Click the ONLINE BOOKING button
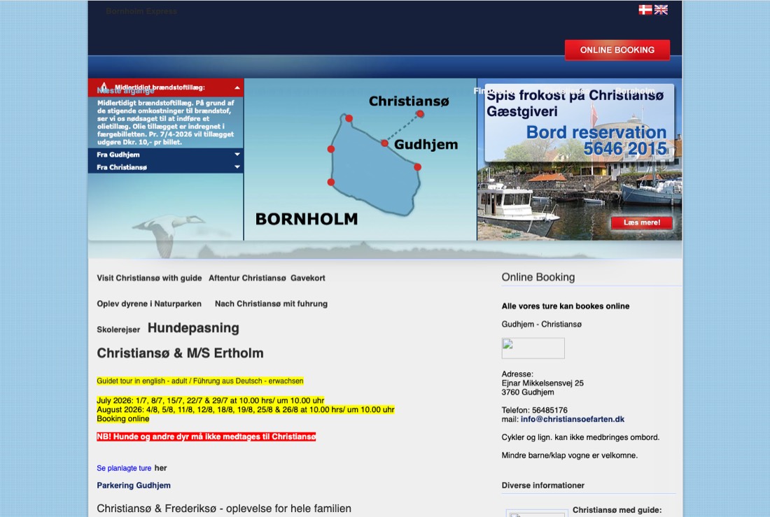The height and width of the screenshot is (517, 770). [617, 50]
